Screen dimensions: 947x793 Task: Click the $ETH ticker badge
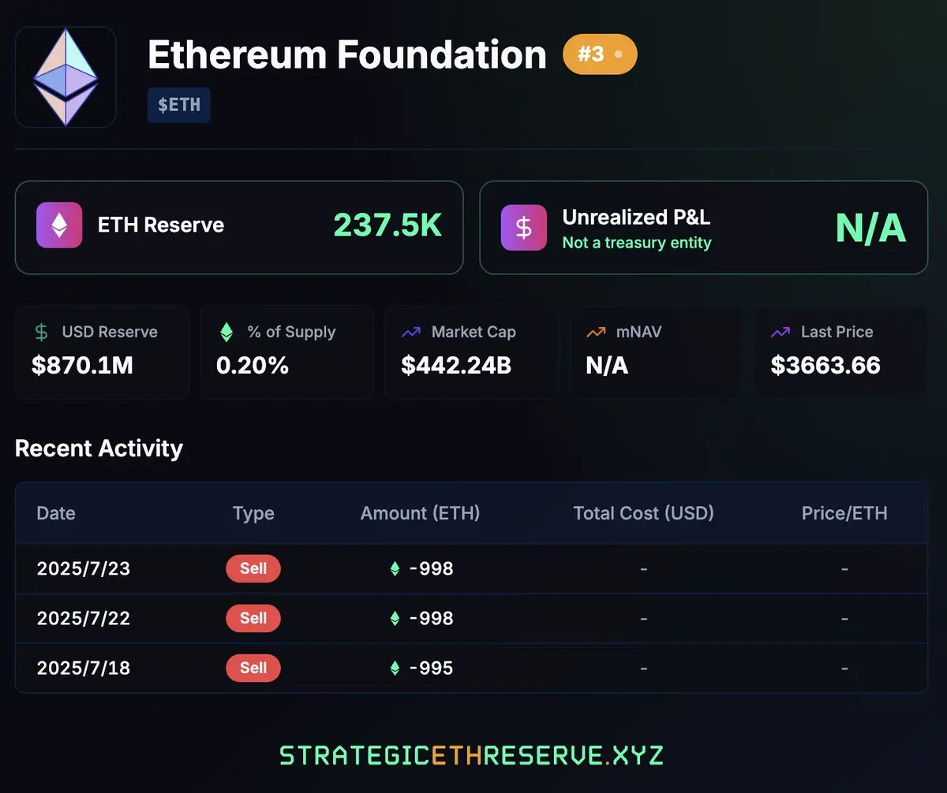click(179, 105)
